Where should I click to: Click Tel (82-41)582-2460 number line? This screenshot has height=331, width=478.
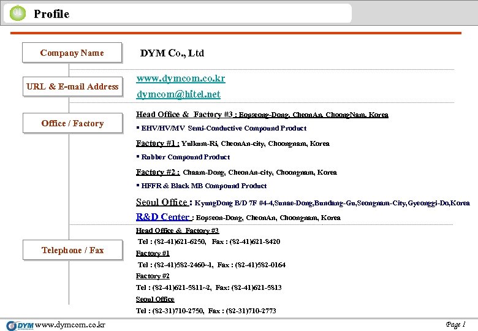[211, 265]
